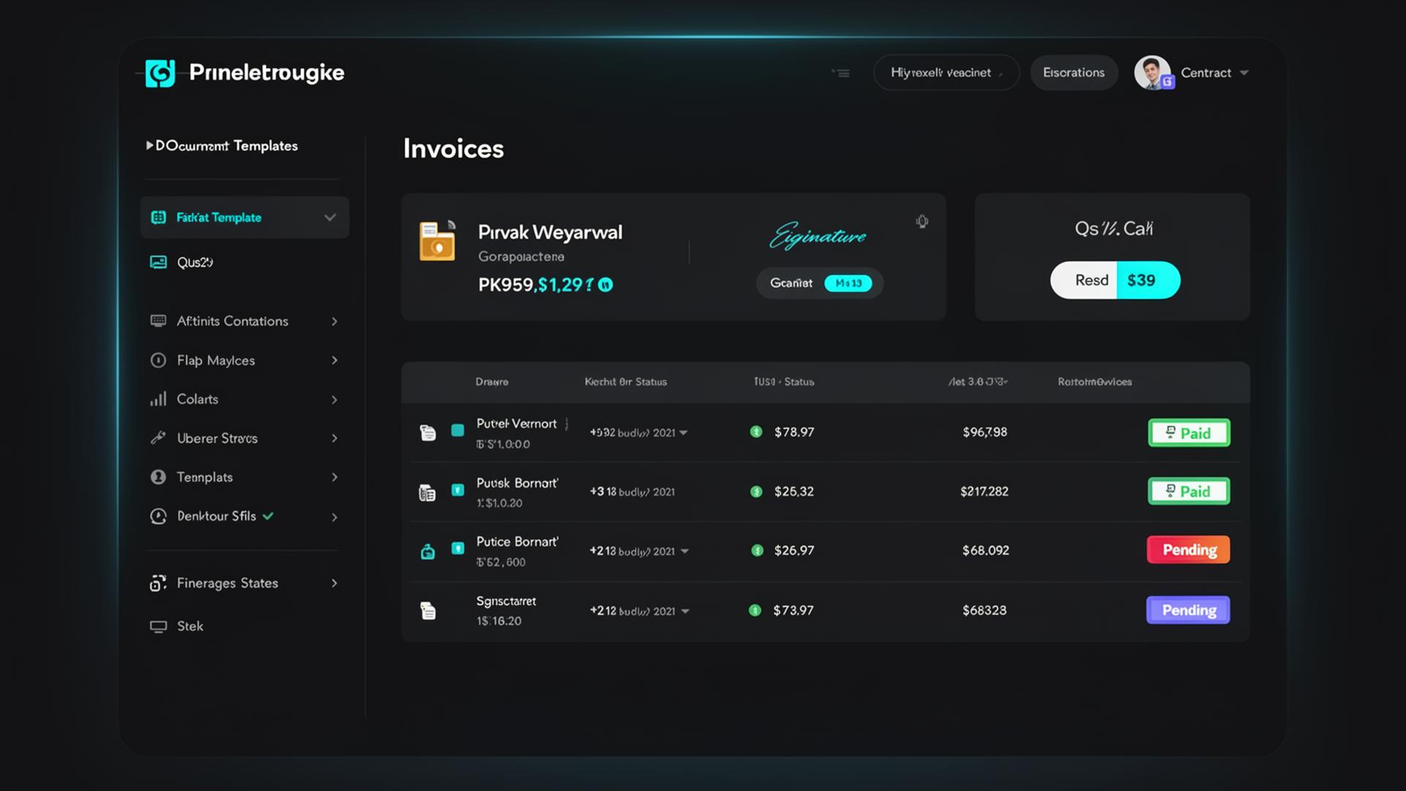Click the Puvsk Bornort document icon
Viewport: 1406px width, 791px height.
tap(427, 493)
